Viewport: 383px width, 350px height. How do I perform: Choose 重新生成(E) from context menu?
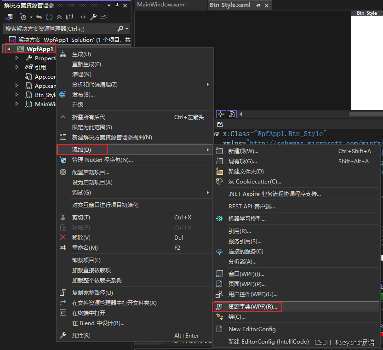(x=134, y=64)
